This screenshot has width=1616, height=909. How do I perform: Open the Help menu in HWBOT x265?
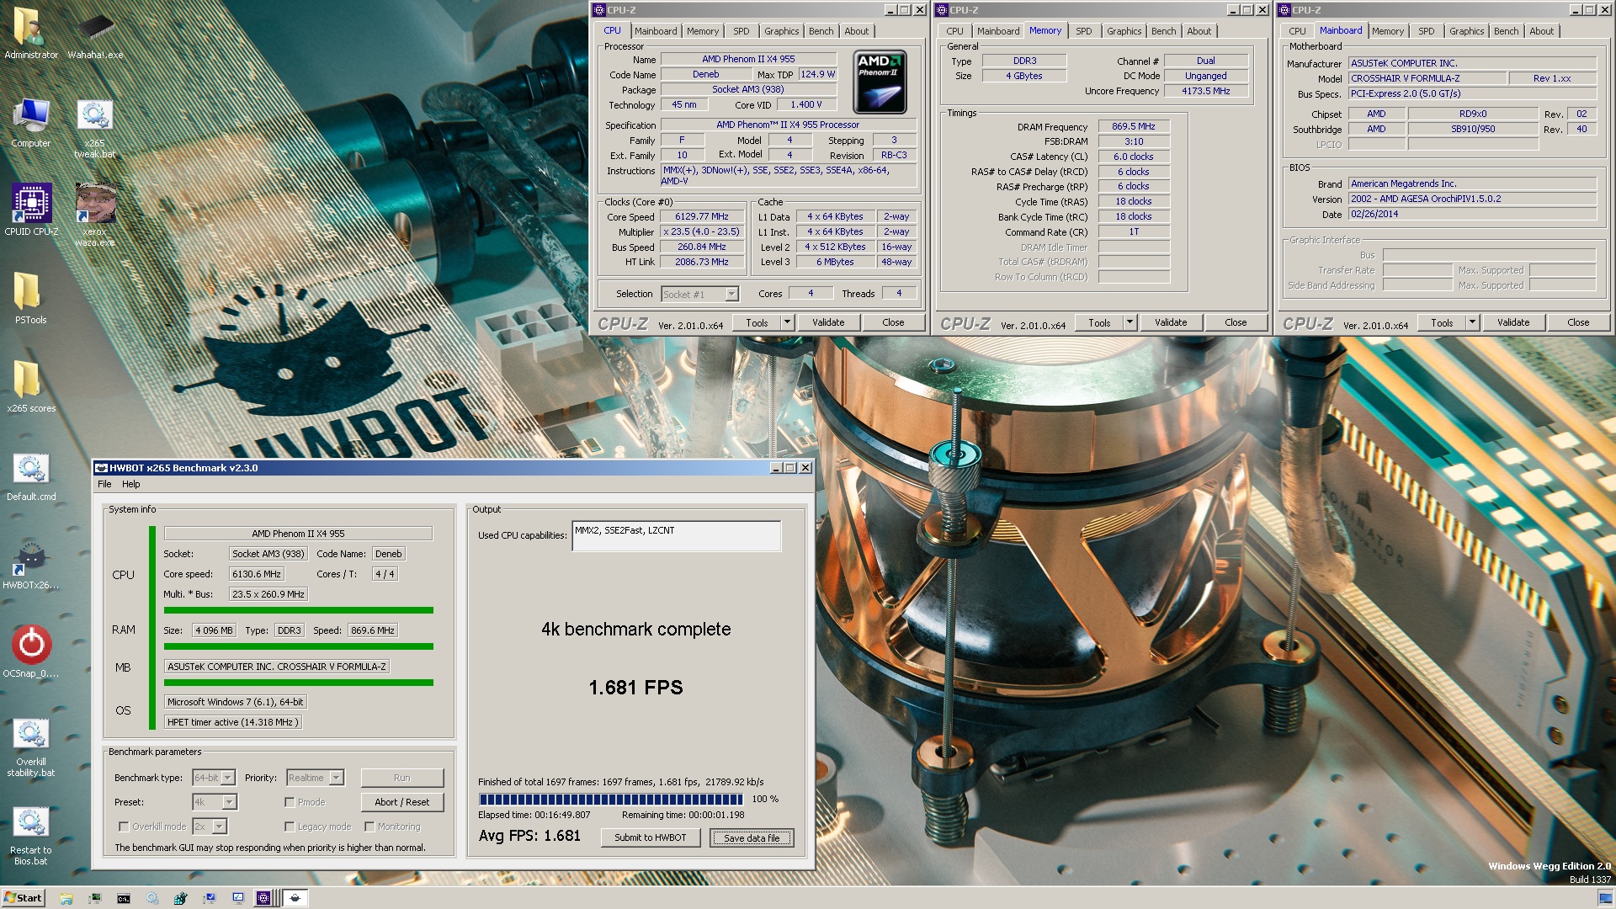pos(131,484)
